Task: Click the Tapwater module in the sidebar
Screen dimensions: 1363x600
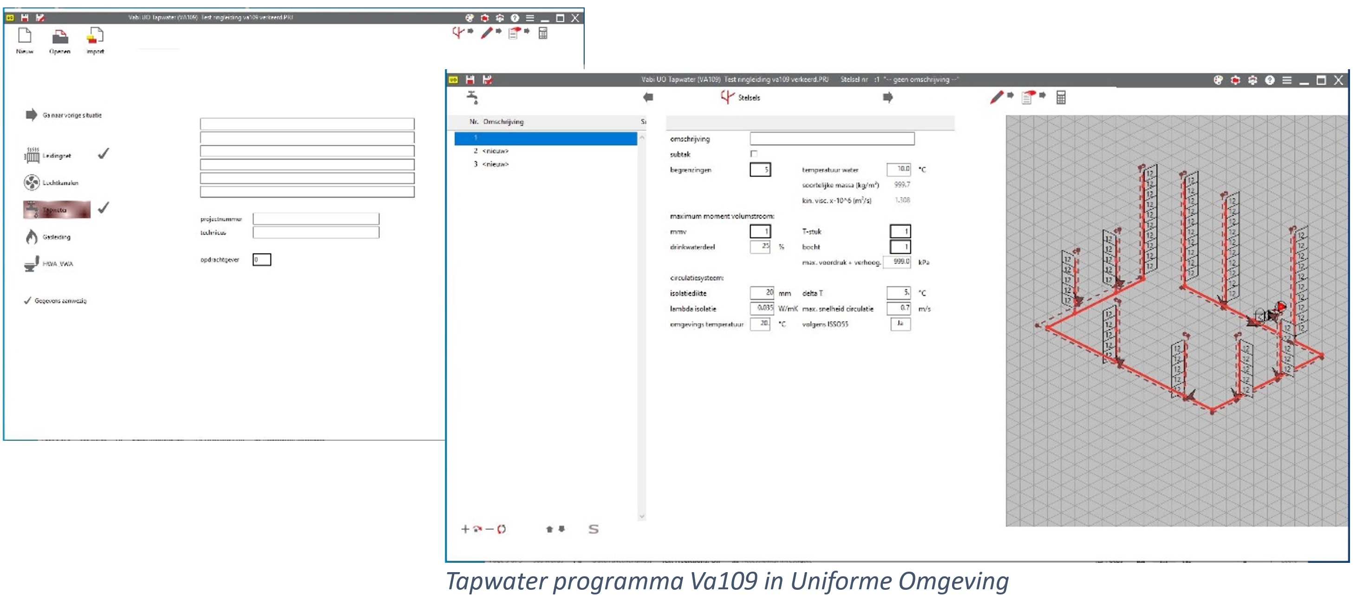Action: point(56,209)
